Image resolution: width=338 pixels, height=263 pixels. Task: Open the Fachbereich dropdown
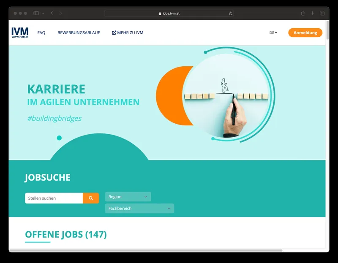139,208
